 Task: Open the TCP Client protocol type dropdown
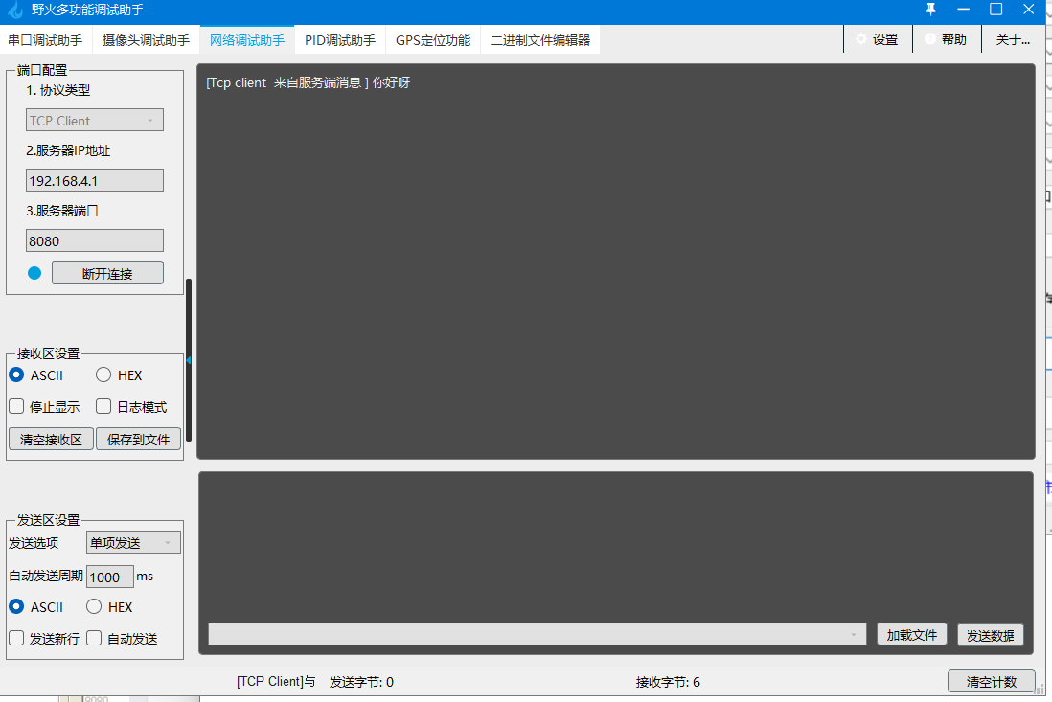(94, 119)
